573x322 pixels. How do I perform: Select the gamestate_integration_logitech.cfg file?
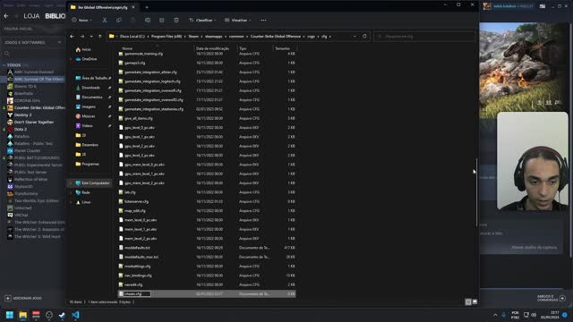coord(152,81)
